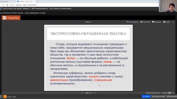Print the presentation to PDF
The width and height of the screenshot is (177, 99).
(x=145, y=22)
